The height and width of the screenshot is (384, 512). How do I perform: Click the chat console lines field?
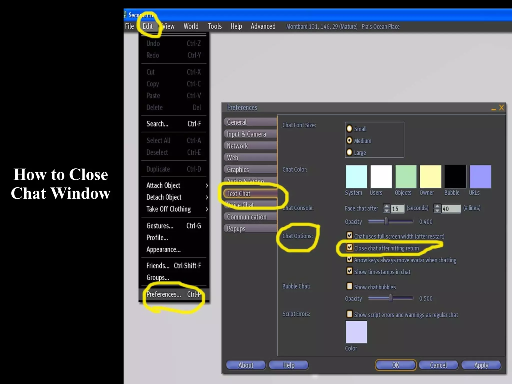451,208
